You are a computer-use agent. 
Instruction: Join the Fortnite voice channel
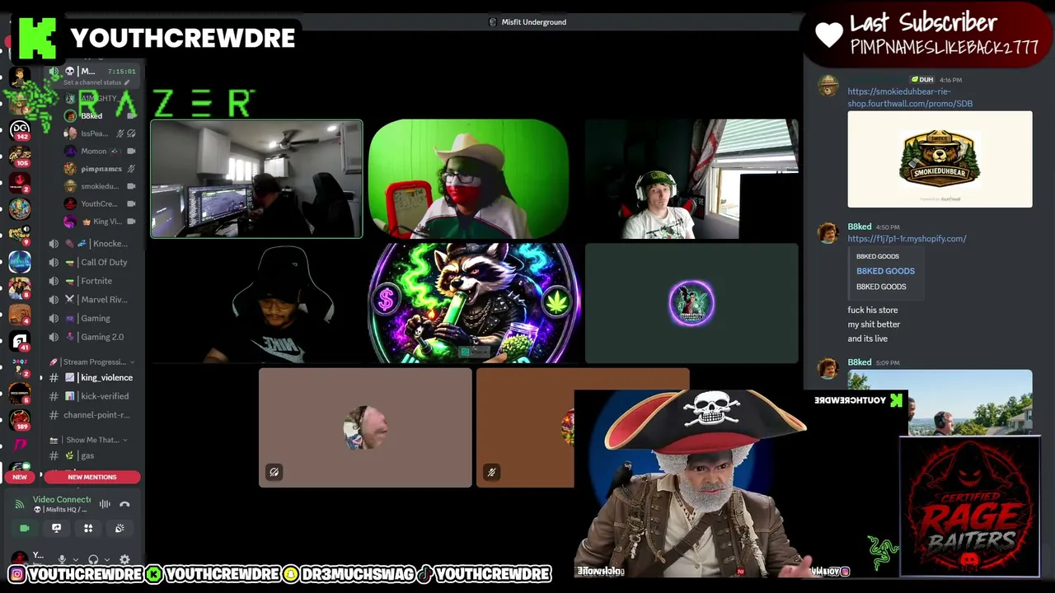pyautogui.click(x=92, y=281)
